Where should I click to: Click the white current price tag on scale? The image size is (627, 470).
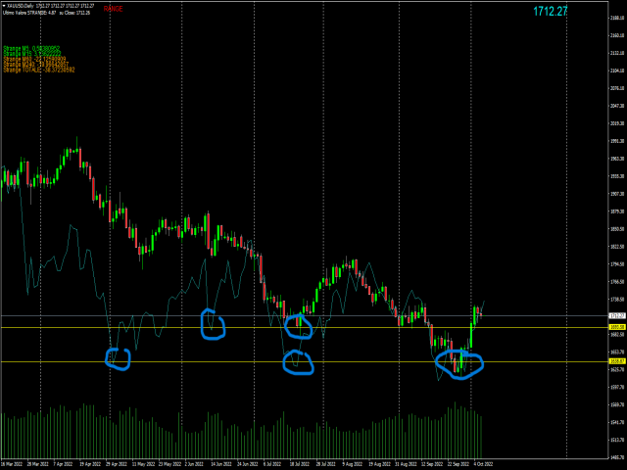616,315
